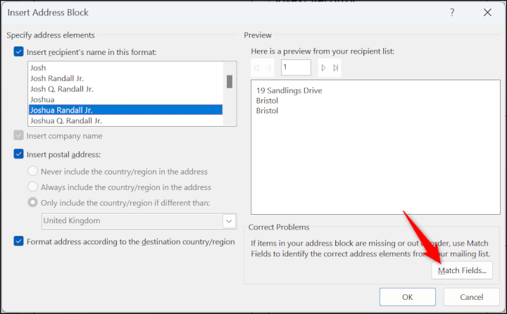Open the Match Fields dialog
The image size is (507, 314).
click(461, 270)
